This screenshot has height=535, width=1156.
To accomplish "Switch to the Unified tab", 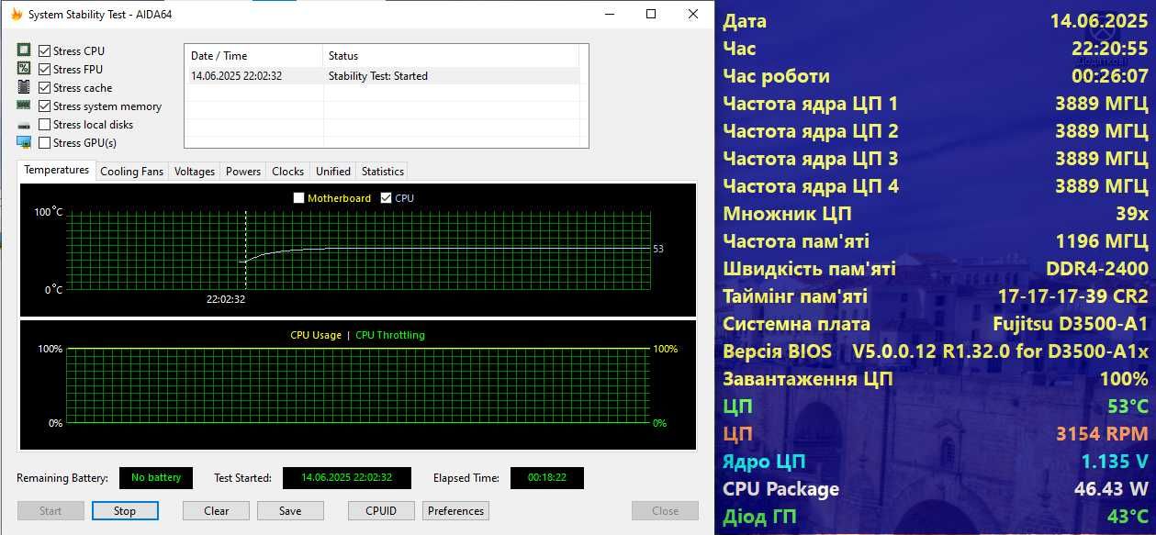I will [x=333, y=172].
